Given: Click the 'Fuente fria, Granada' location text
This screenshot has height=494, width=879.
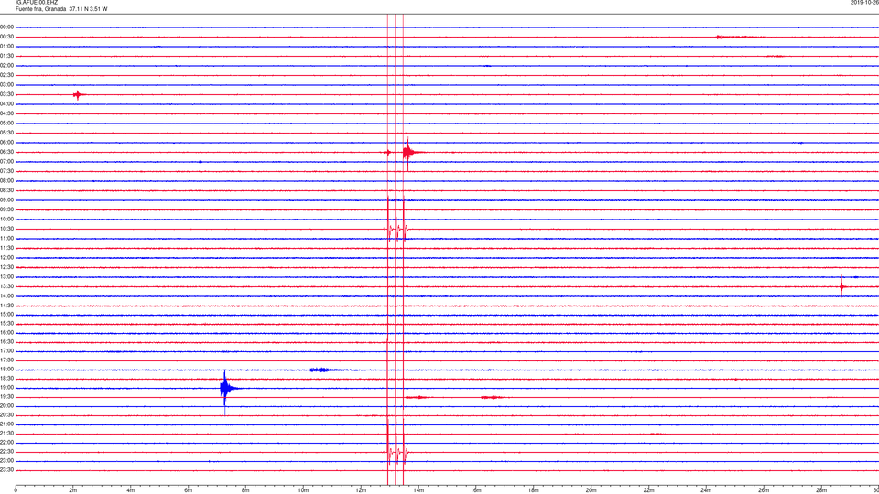Looking at the screenshot, I should click(x=41, y=9).
